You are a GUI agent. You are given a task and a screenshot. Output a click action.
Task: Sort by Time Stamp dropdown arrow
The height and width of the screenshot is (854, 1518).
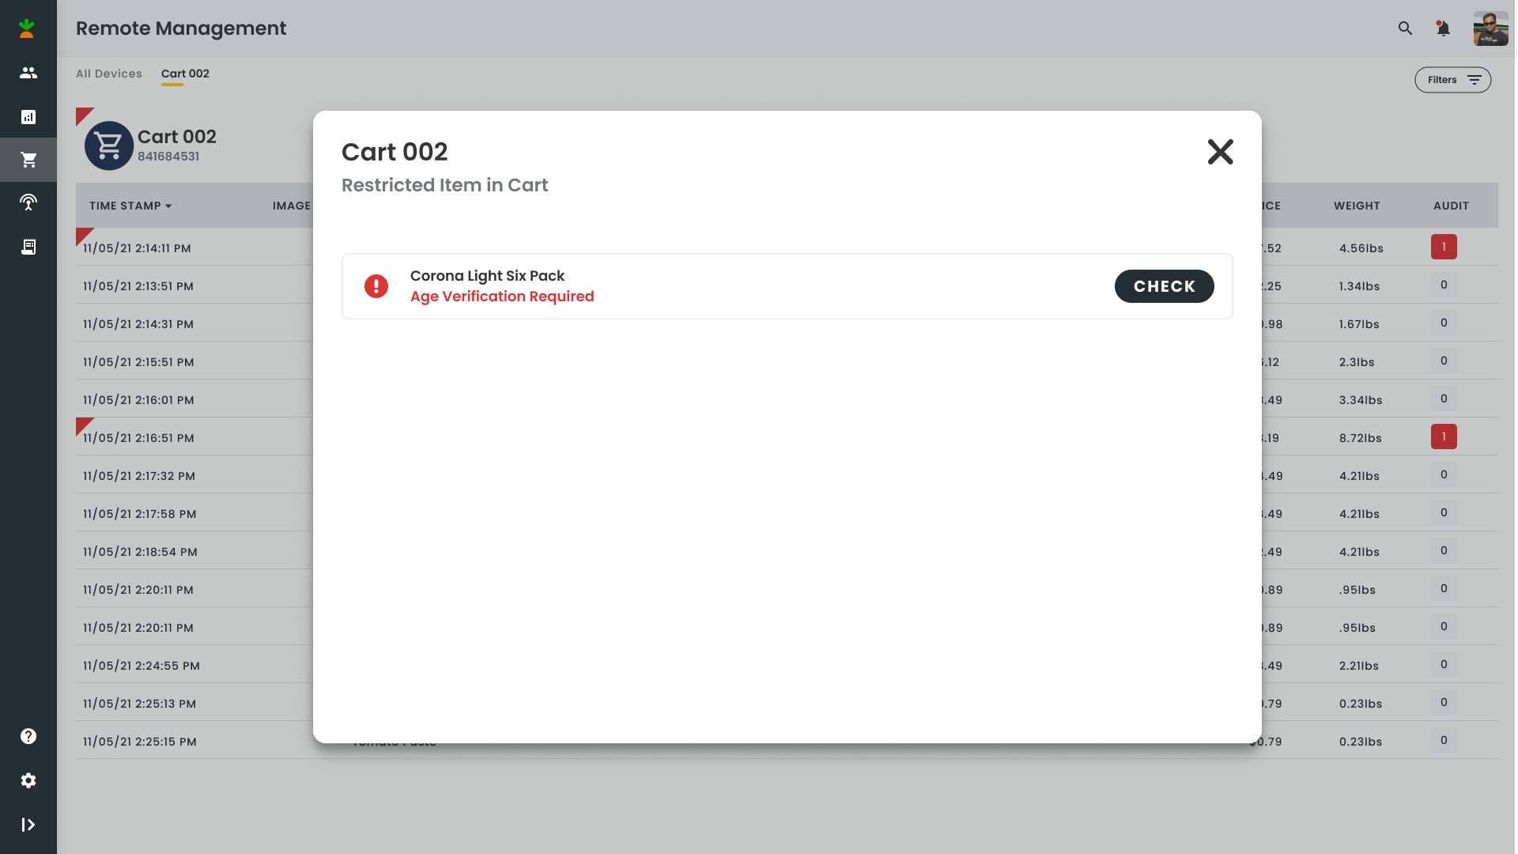tap(168, 206)
